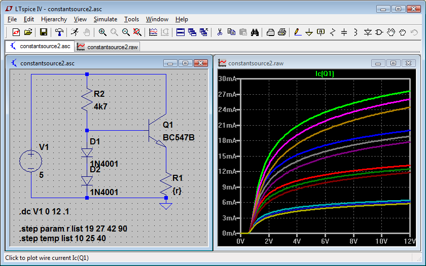Select the Drag closed-hand tool
The width and height of the screenshot is (426, 266).
click(403, 32)
